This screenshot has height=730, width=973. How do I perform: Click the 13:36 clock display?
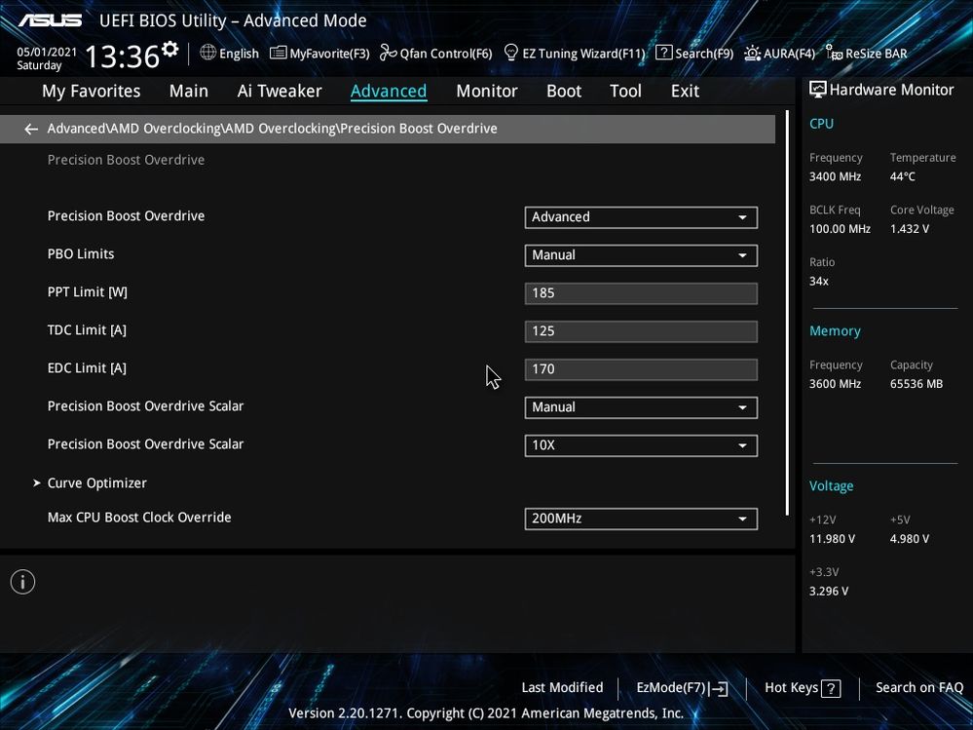coord(123,57)
